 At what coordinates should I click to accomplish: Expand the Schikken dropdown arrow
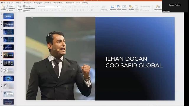(x=133, y=7)
